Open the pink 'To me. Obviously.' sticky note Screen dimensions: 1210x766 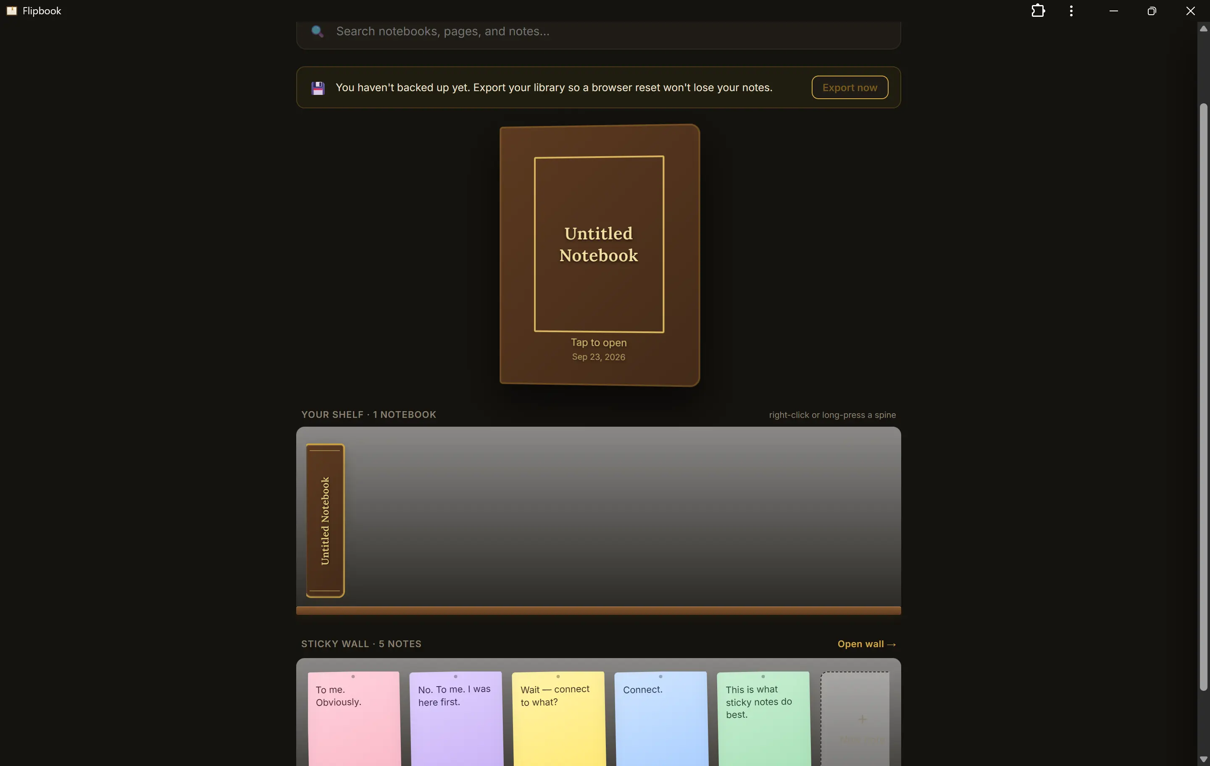pyautogui.click(x=354, y=718)
